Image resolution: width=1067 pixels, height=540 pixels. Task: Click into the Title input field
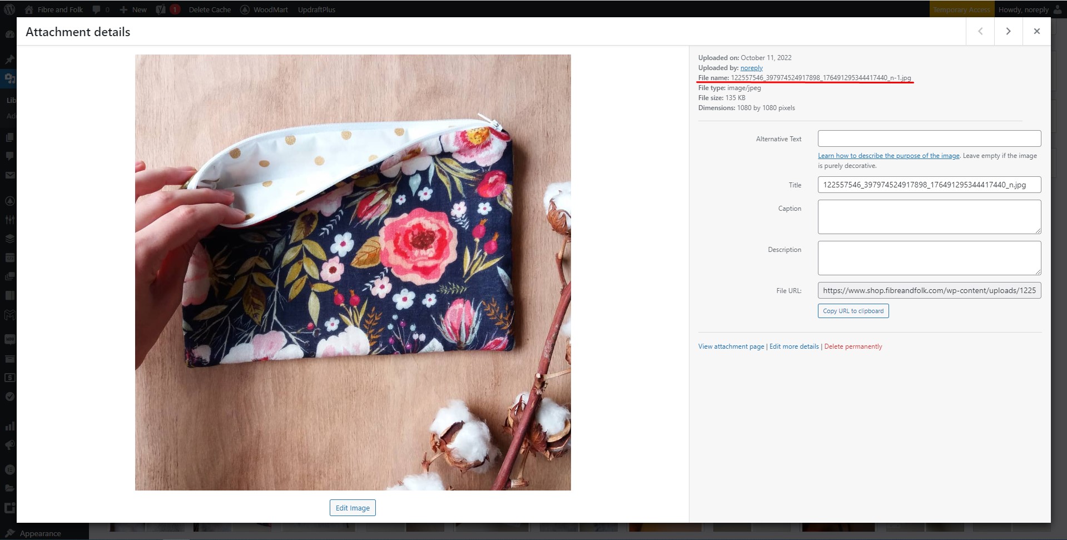[929, 185]
